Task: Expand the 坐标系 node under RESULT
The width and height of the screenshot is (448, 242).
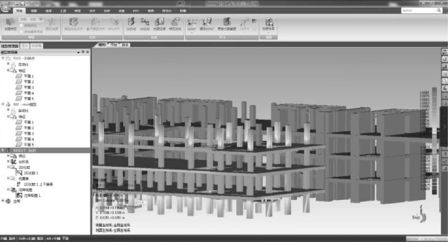Action: tap(8, 162)
